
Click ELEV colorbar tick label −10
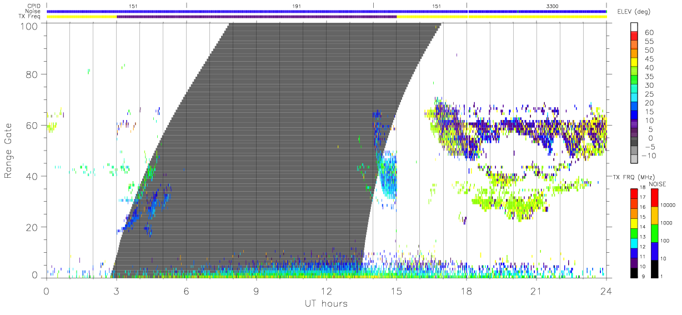tap(649, 156)
